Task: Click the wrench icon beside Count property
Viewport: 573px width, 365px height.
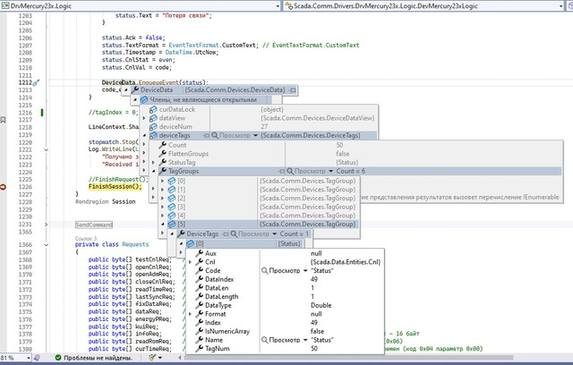Action: [x=163, y=145]
